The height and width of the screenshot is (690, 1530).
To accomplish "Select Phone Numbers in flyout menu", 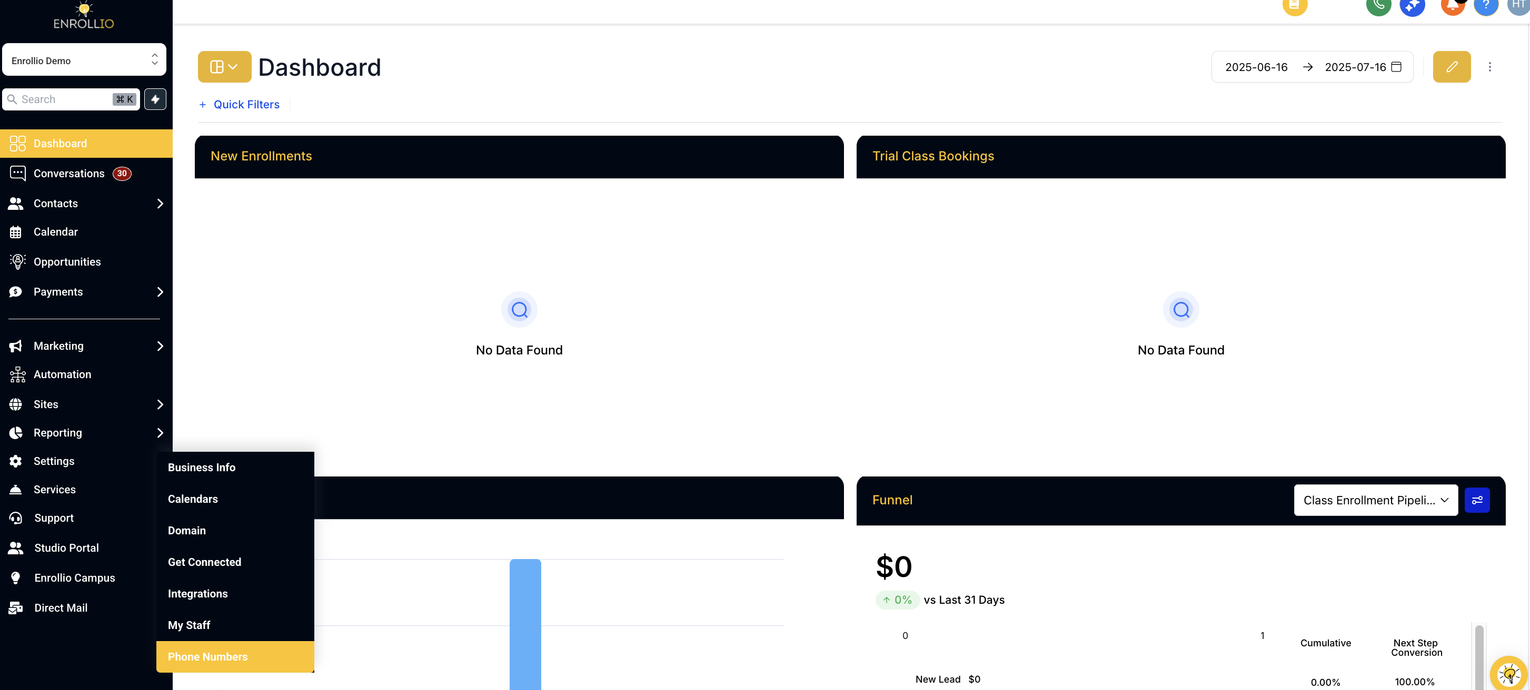I will (235, 657).
